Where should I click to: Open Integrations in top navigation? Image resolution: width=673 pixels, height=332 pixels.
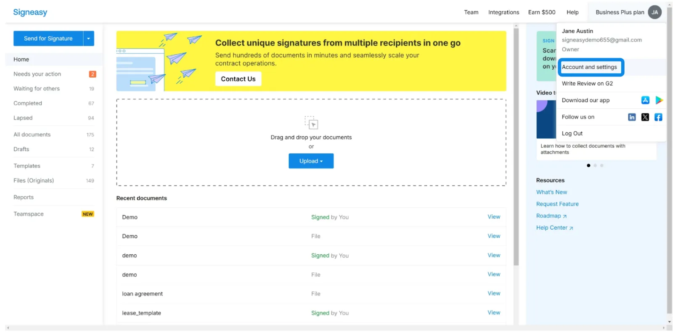[x=503, y=12]
